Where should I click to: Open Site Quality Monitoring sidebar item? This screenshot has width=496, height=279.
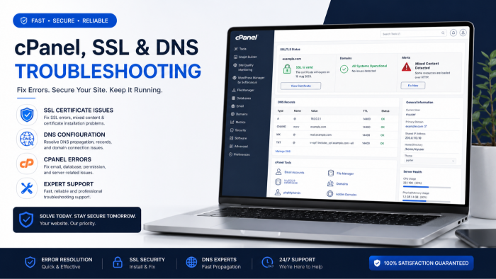click(244, 67)
